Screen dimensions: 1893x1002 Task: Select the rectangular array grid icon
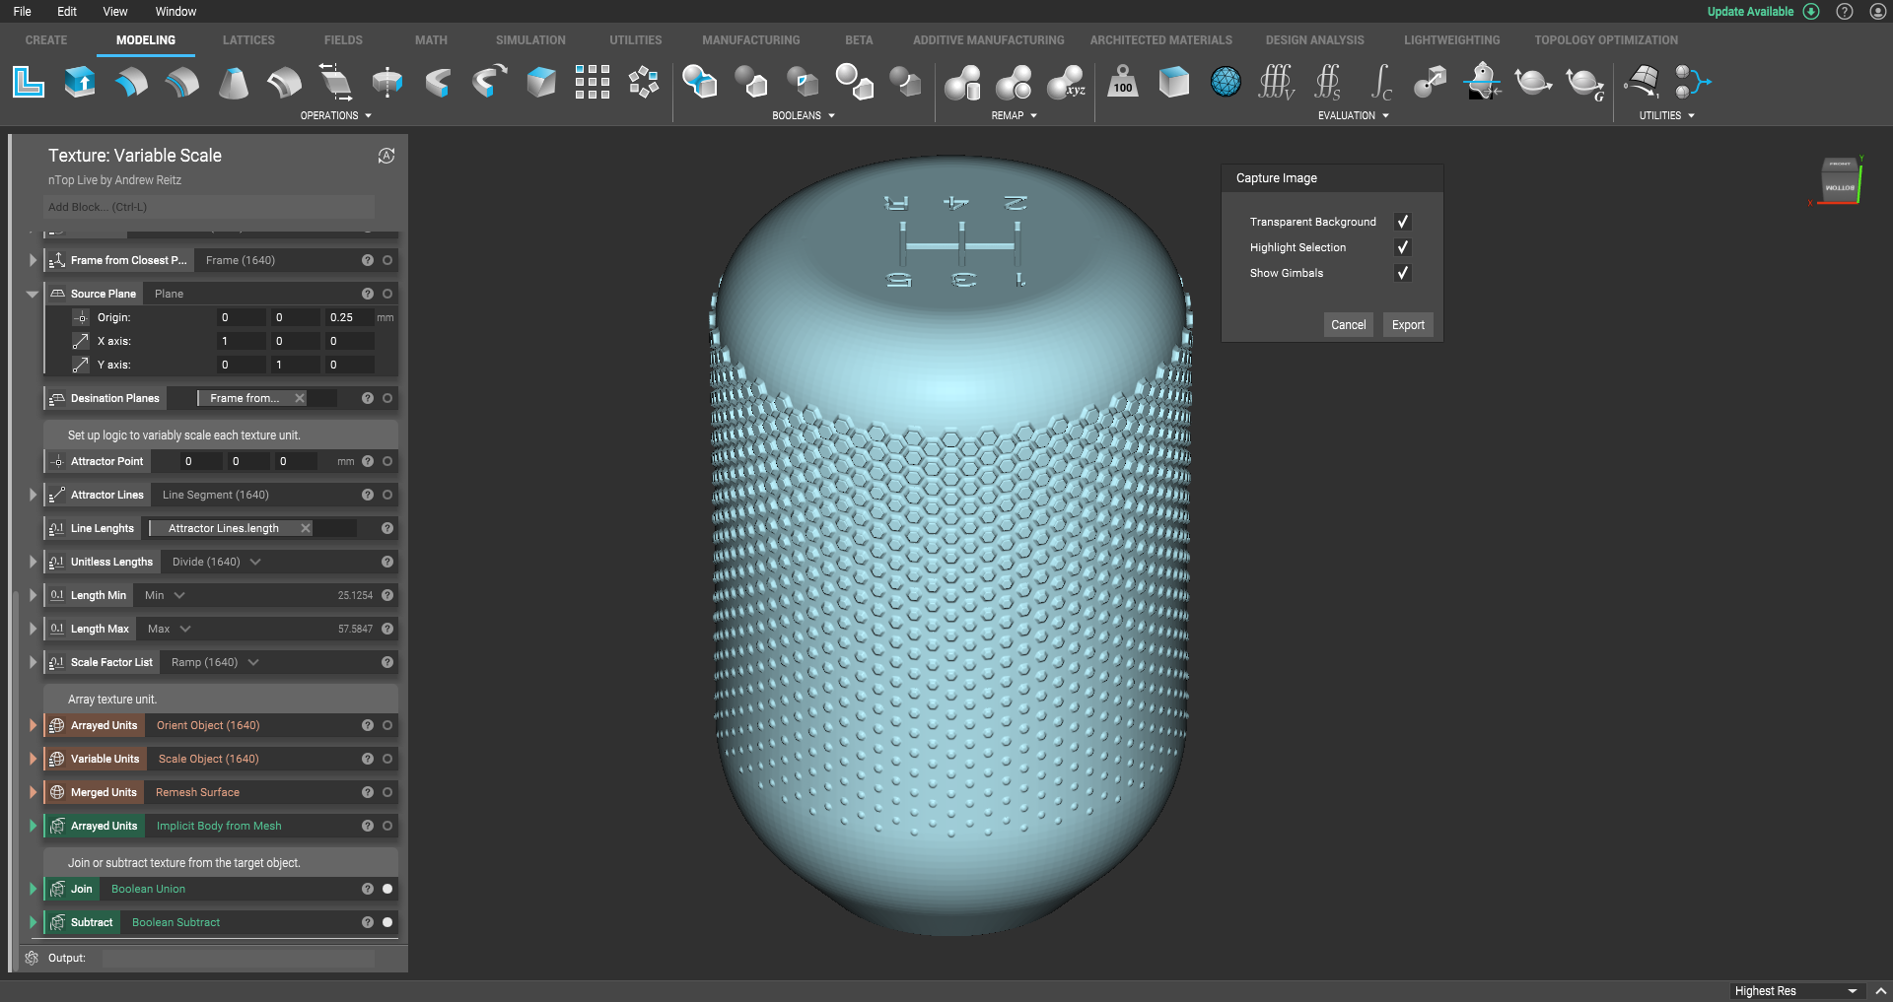[593, 82]
